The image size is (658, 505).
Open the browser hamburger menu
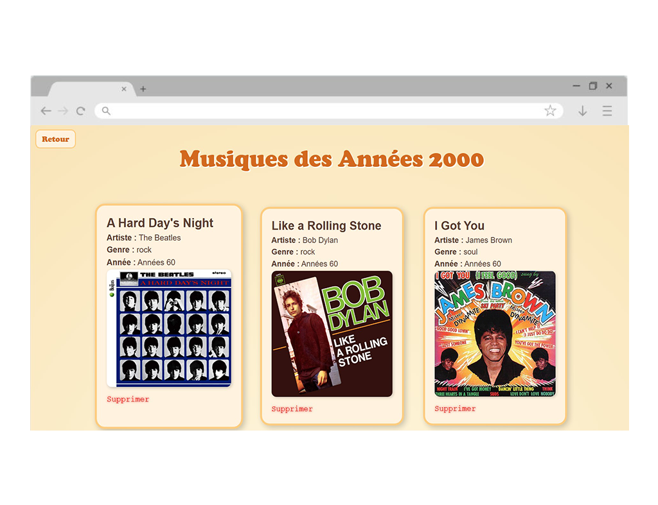607,111
